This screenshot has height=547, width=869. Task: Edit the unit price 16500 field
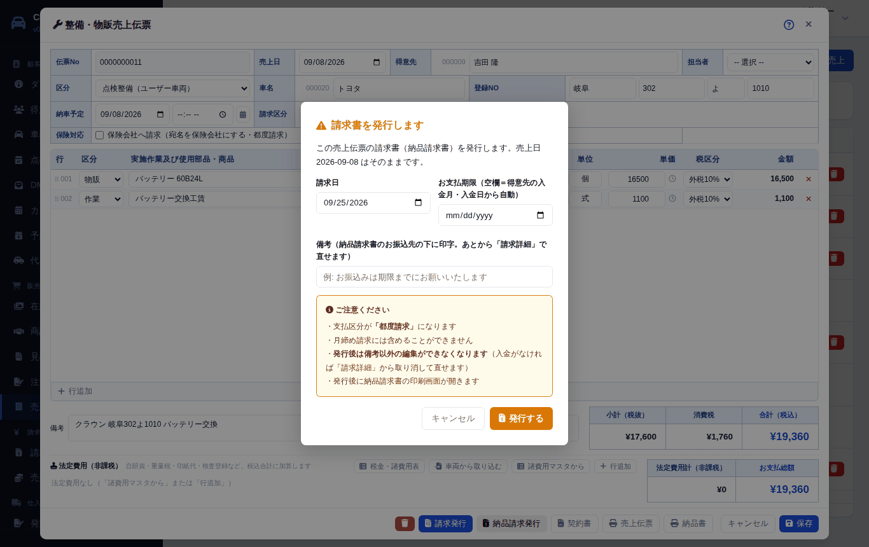point(637,179)
